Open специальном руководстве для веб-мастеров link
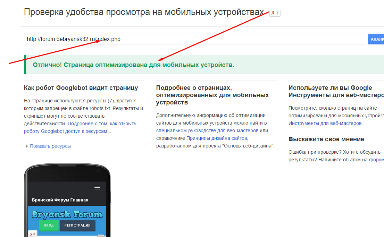This screenshot has width=384, height=237. tap(207, 130)
